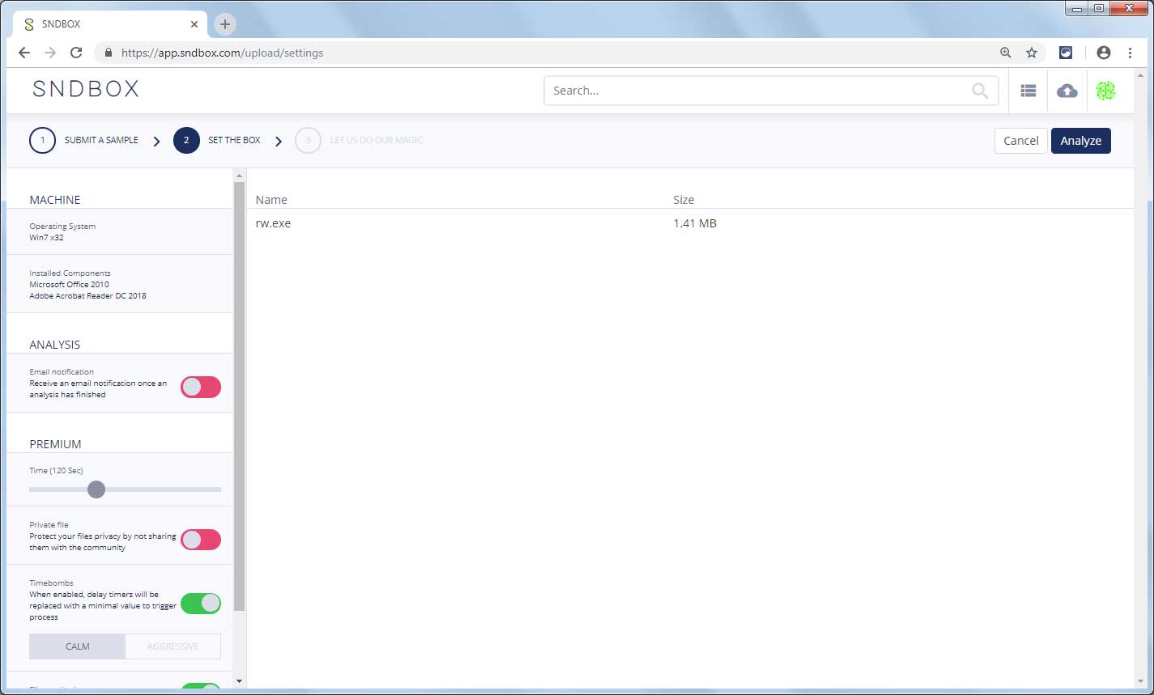Disable the Timebombs switch

point(201,603)
